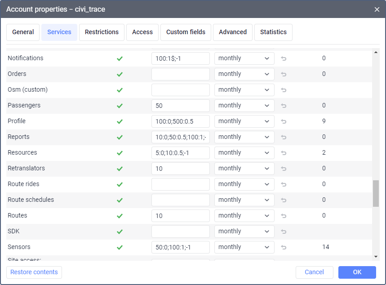386x285 pixels.
Task: Click the Route schedules cost input field
Action: 181,200
